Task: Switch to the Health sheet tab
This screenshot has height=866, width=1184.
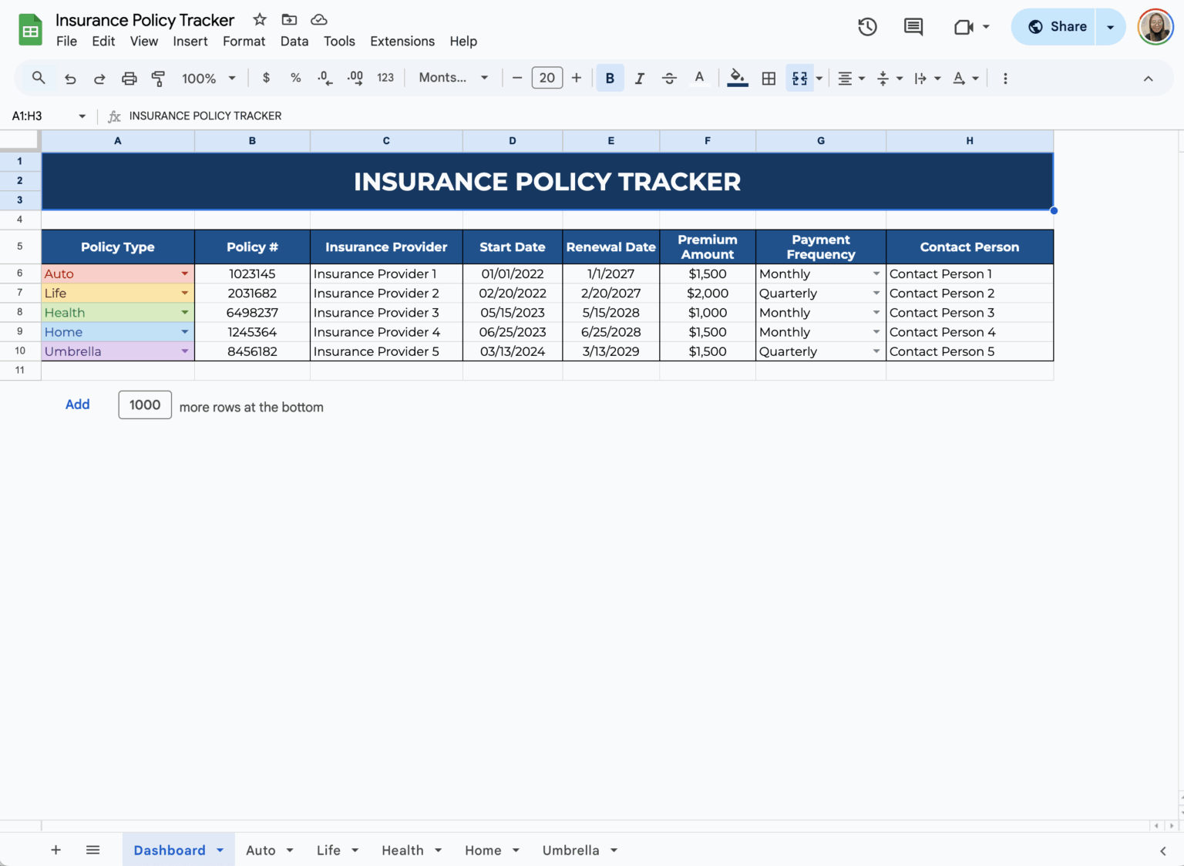Action: click(x=402, y=850)
